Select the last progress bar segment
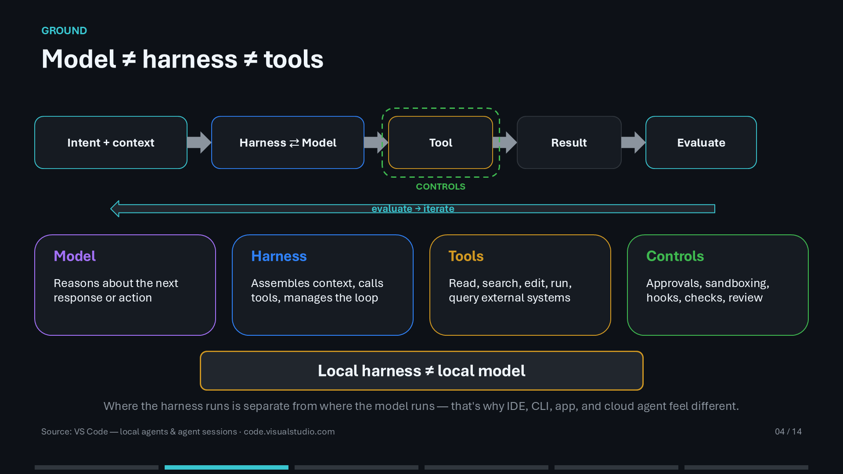The image size is (843, 474). point(746,467)
